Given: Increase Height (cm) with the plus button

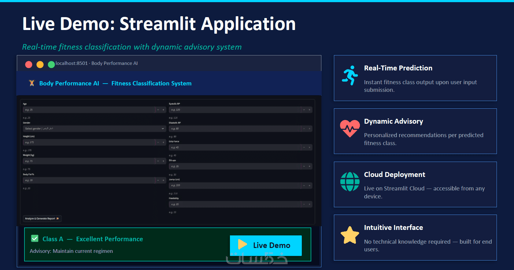Looking at the screenshot, I should (163, 142).
